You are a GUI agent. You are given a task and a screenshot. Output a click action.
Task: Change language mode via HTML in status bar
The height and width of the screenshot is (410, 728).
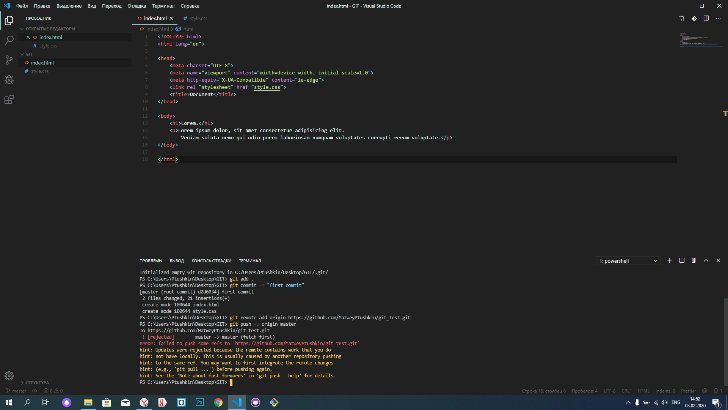(x=643, y=391)
